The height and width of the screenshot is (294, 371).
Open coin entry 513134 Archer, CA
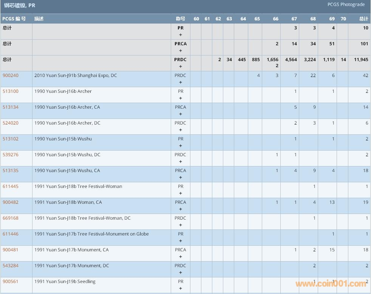click(10, 107)
